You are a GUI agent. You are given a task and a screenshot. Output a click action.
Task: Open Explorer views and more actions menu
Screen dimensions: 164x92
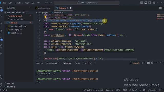pos(30,8)
